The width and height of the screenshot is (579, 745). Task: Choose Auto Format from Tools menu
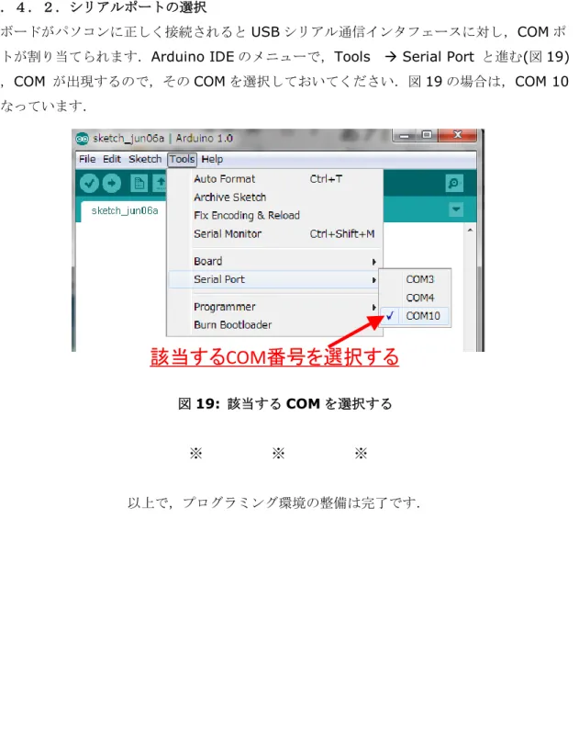point(274,179)
